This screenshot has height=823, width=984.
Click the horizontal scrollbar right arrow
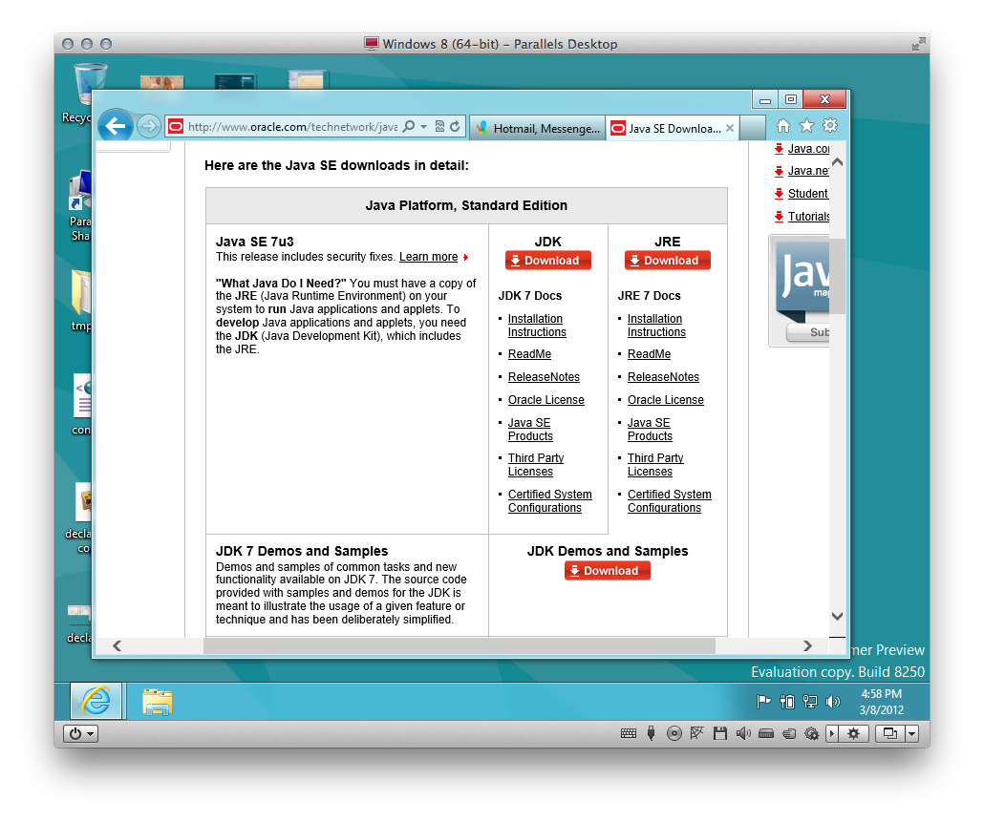click(x=807, y=646)
